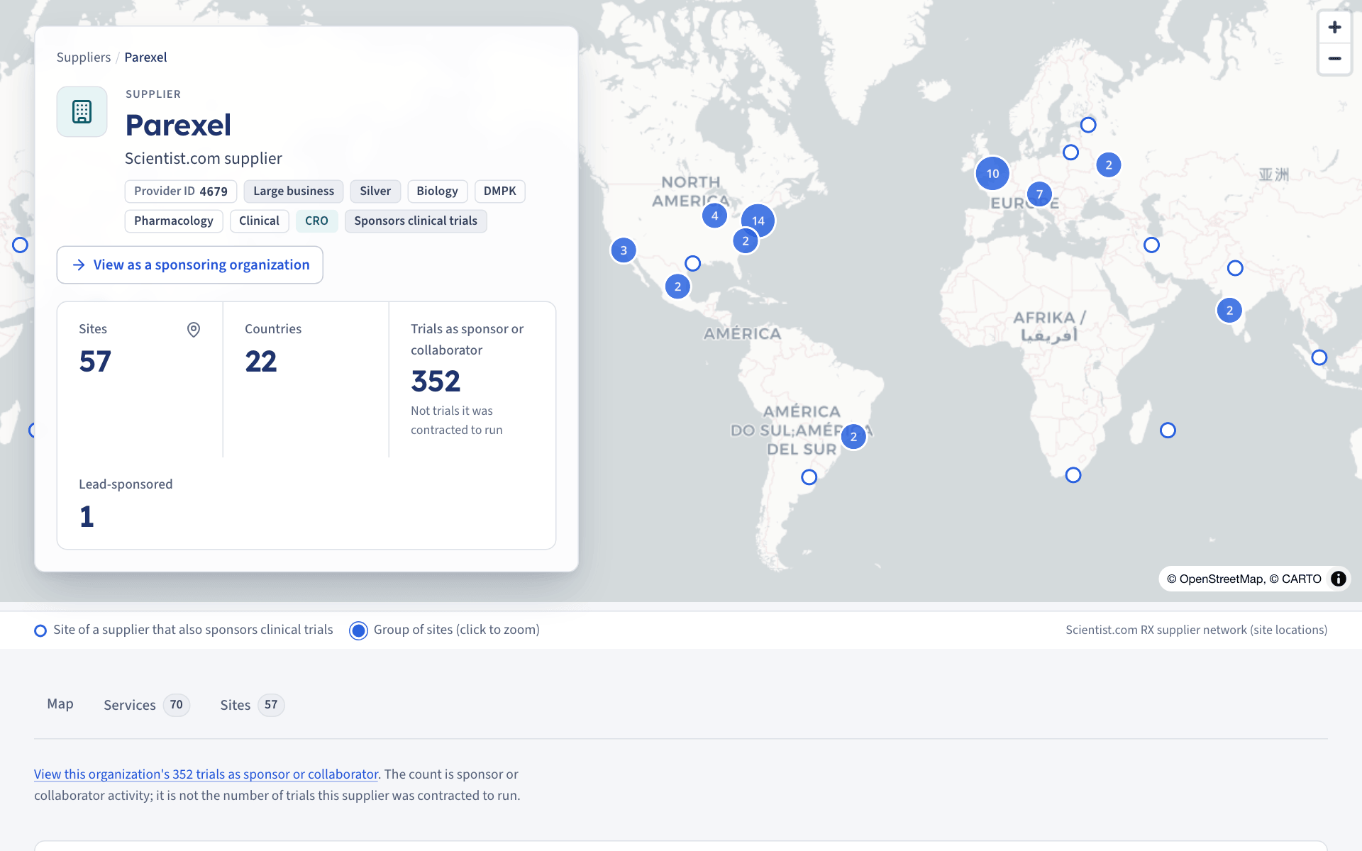Click the Parexel heading

click(x=178, y=126)
